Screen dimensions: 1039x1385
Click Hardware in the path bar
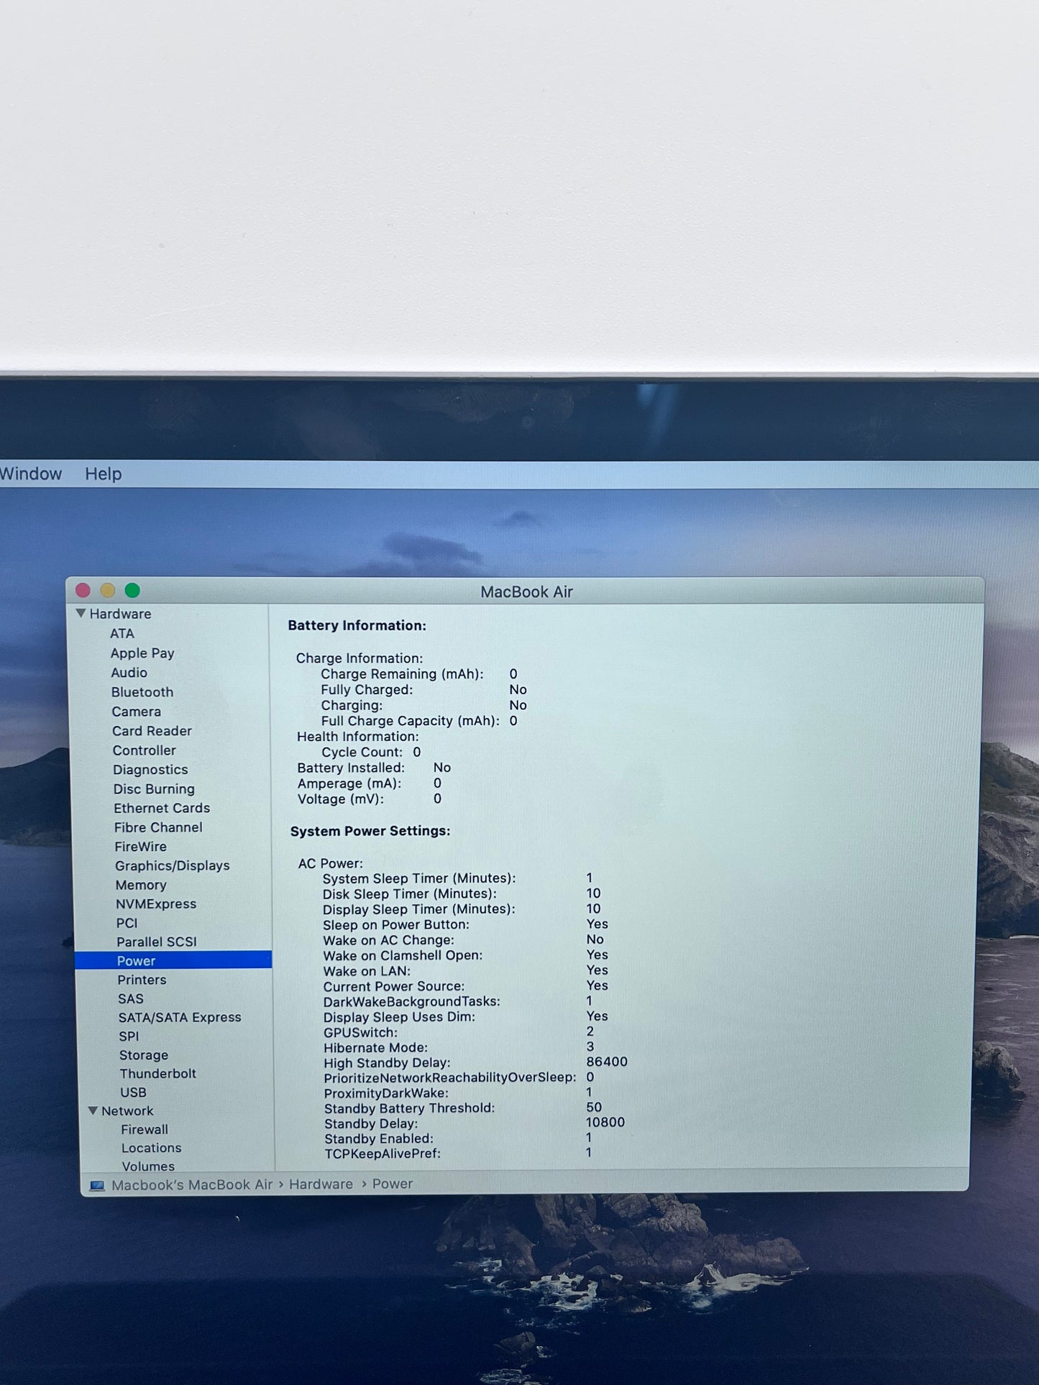(x=321, y=1184)
